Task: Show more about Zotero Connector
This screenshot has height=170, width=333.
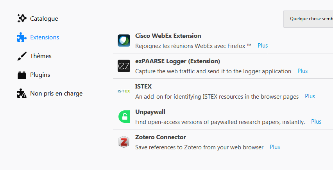Action: (275, 147)
